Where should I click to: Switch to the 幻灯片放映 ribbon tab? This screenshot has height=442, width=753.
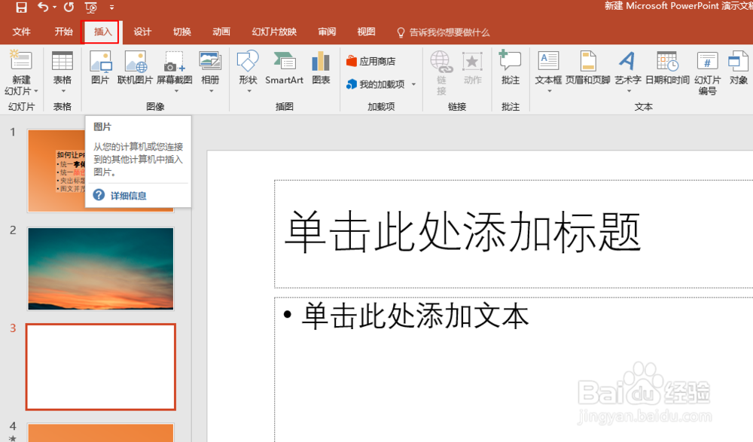coord(274,32)
